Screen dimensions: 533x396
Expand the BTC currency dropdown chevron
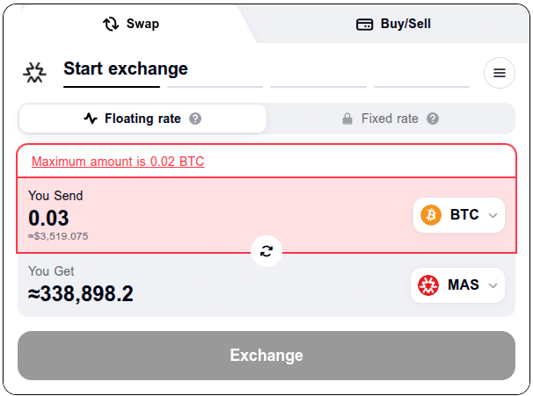pos(493,215)
